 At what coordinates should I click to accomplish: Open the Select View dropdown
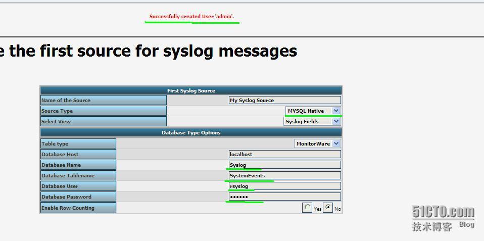[x=312, y=121]
